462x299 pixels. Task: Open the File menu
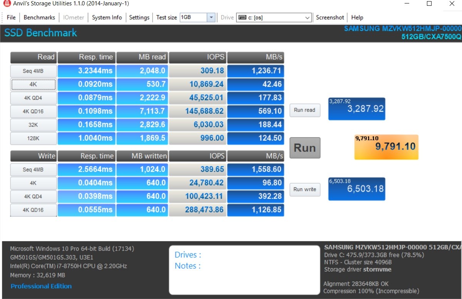click(x=11, y=17)
